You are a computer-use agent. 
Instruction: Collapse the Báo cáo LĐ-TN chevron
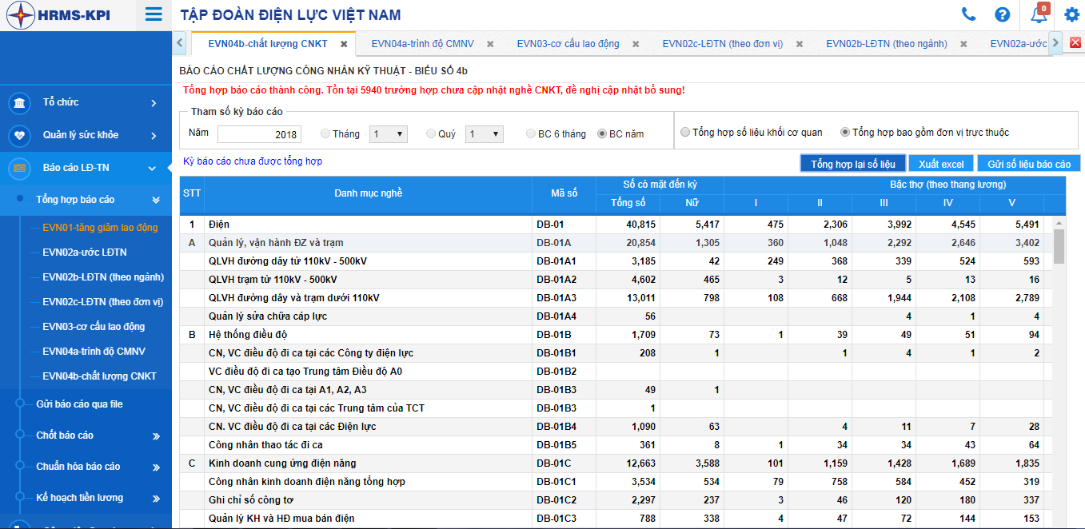point(152,169)
